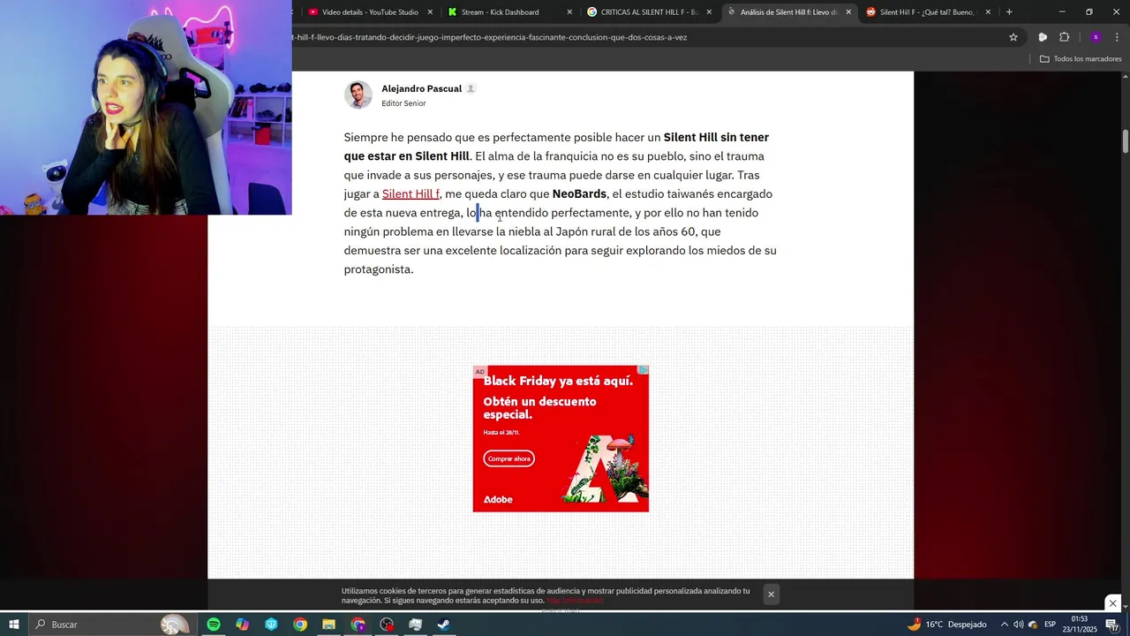
Task: Open the taskbar app left of Steam
Action: [416, 625]
